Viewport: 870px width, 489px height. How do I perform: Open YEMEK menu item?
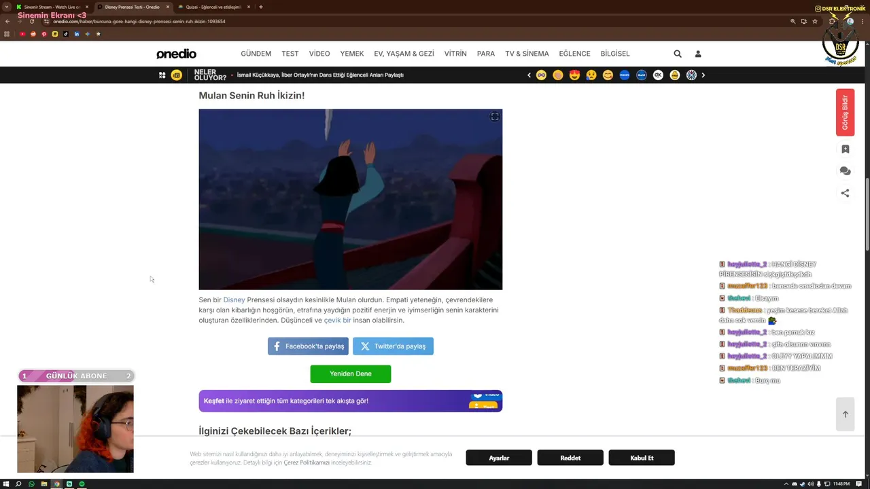click(x=352, y=54)
